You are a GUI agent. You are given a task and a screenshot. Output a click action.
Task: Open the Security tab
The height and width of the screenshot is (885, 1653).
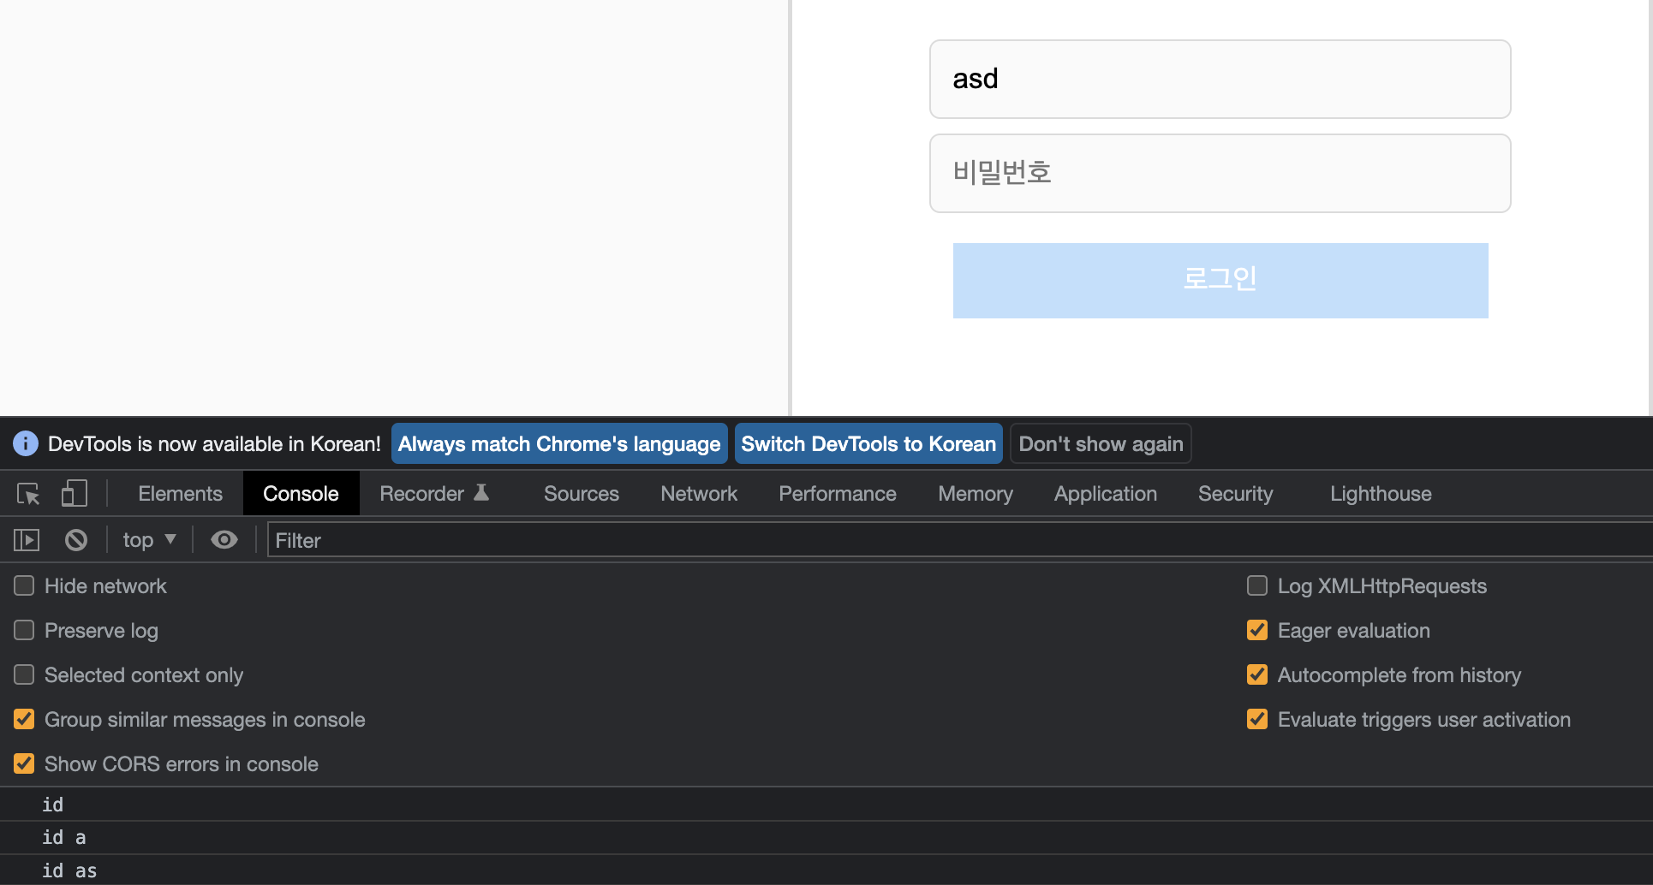1235,494
